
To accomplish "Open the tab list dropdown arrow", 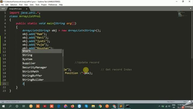I will (x=191, y=8).
